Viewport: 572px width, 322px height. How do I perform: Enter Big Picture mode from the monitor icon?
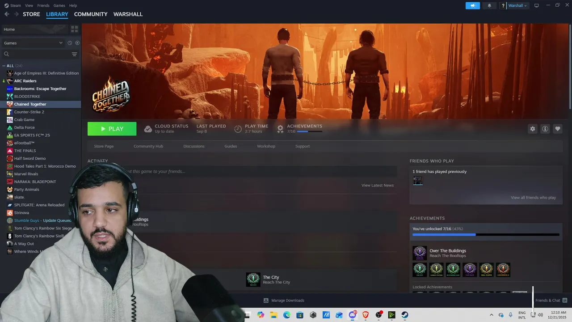tap(537, 5)
